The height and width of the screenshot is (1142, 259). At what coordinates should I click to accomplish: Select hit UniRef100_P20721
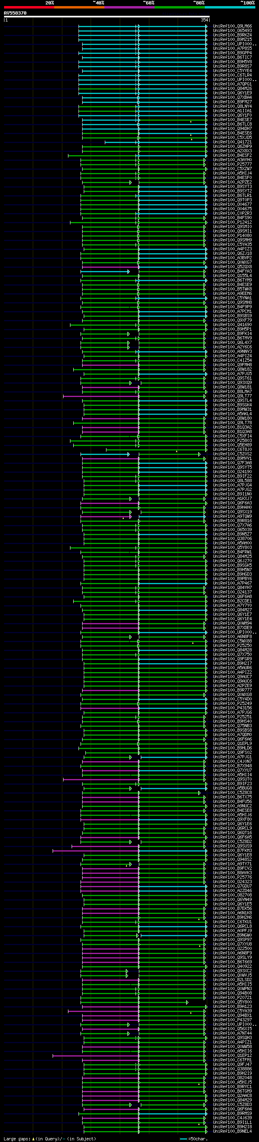pyautogui.click(x=232, y=998)
